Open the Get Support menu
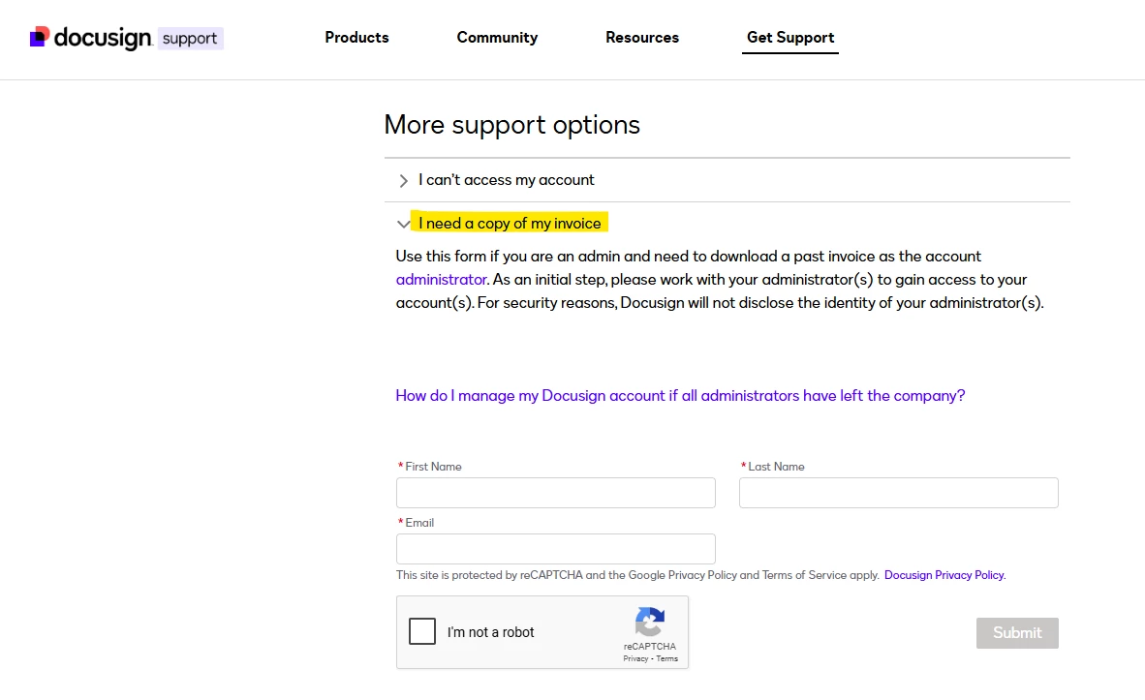 point(790,37)
